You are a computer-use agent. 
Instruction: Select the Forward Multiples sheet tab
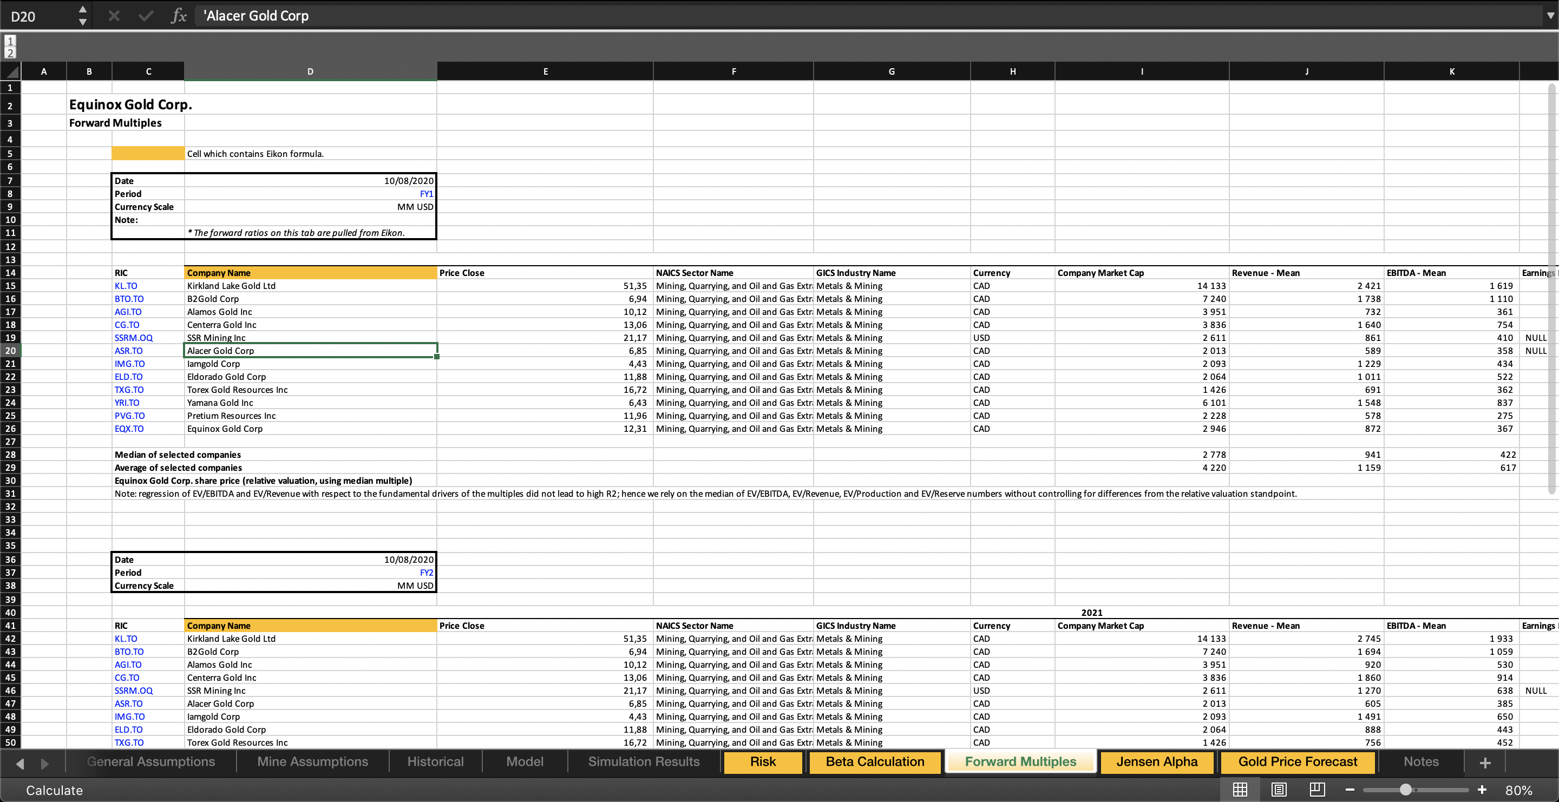(1020, 761)
